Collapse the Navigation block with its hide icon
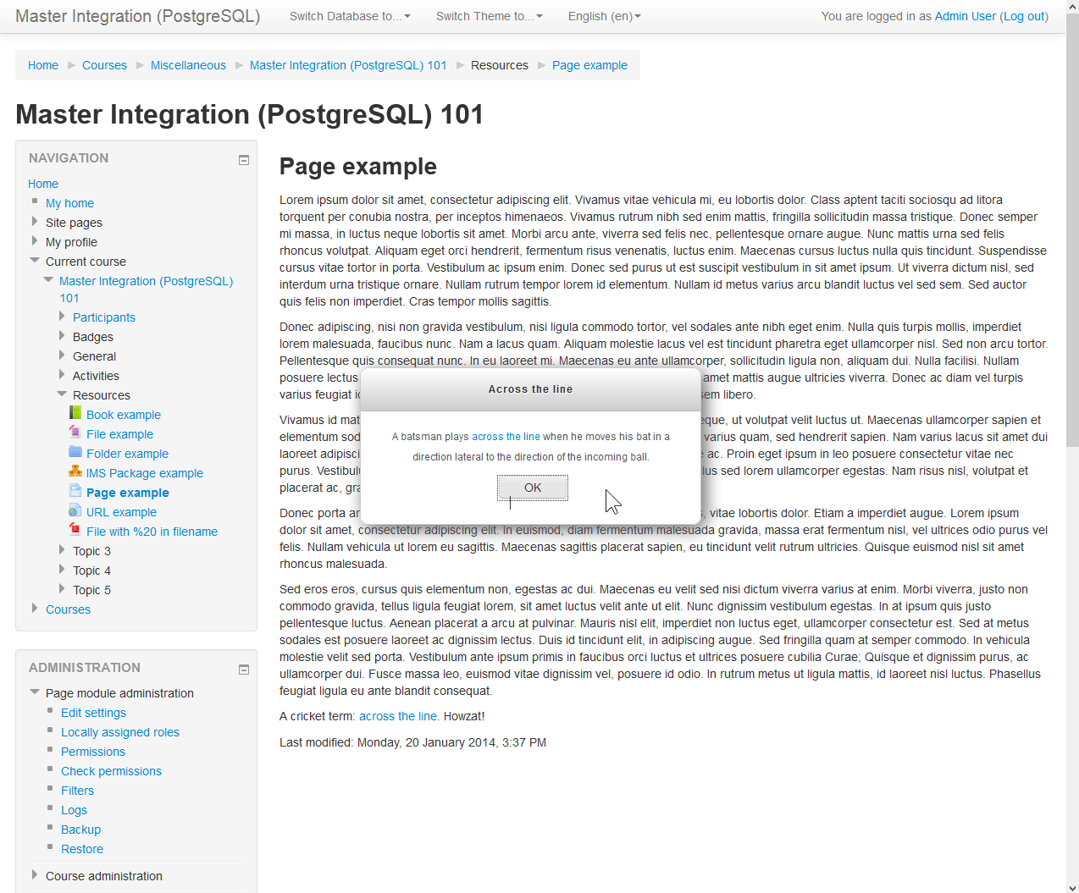Viewport: 1079px width, 893px height. [x=244, y=160]
